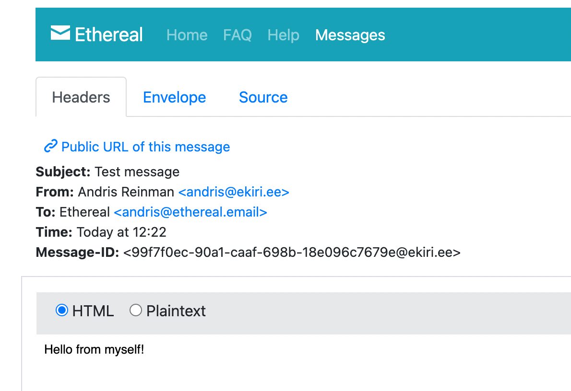This screenshot has height=391, width=571.
Task: Click the message body text 'Hello from myself!'
Action: pyautogui.click(x=94, y=349)
